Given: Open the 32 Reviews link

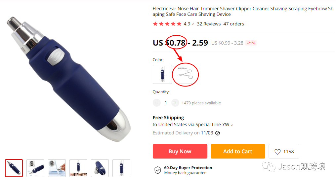Looking at the screenshot, I should tap(209, 24).
